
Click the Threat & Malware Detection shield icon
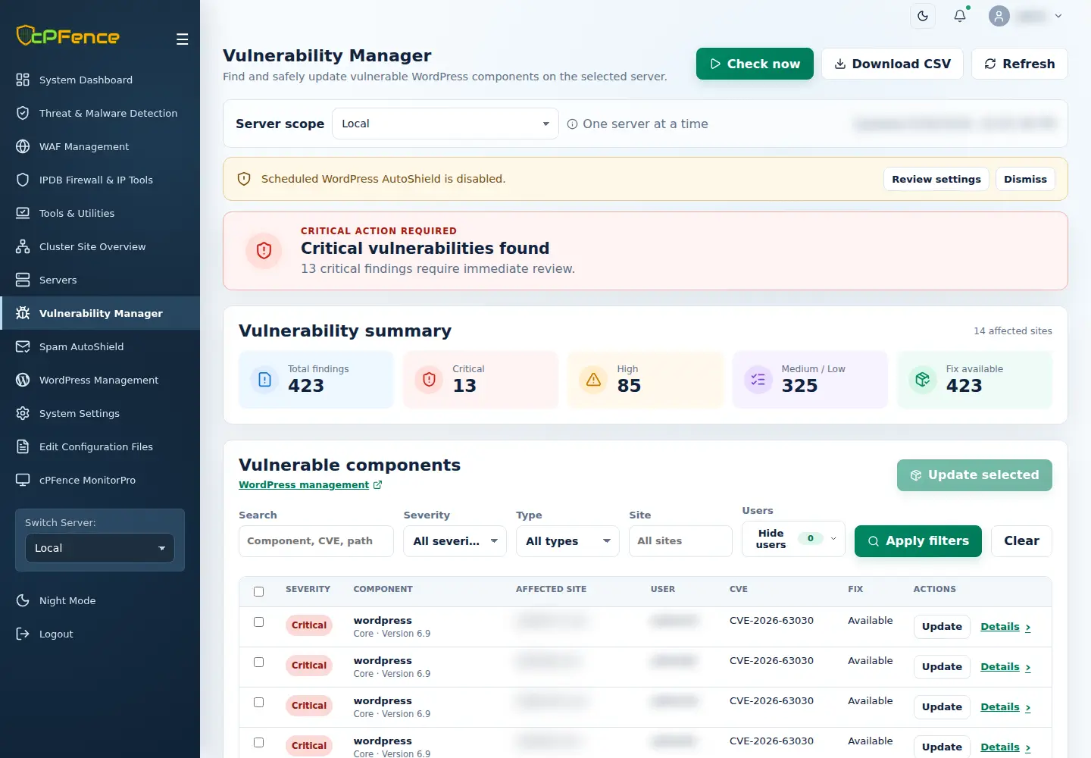pyautogui.click(x=23, y=113)
